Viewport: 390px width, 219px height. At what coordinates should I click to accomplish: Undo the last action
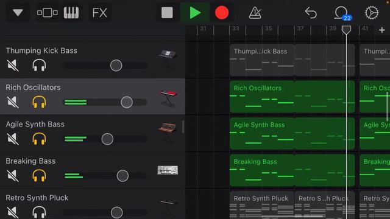[x=311, y=13]
